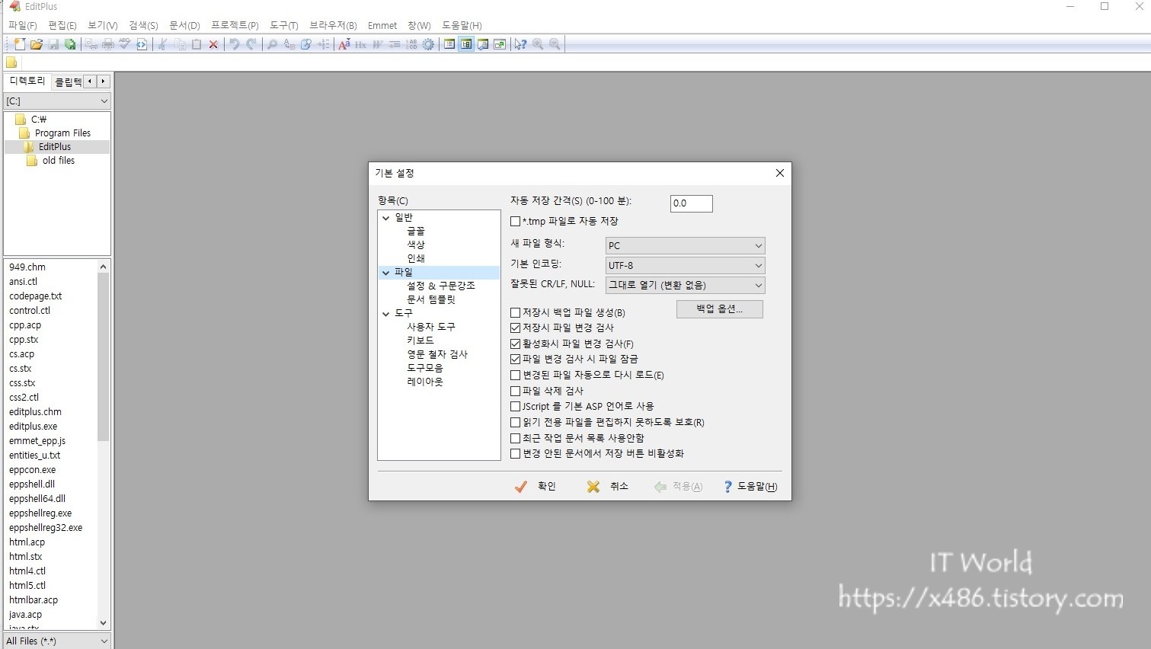Screen dimensions: 1151x649
Task: Click the browser preview icon
Action: (142, 44)
